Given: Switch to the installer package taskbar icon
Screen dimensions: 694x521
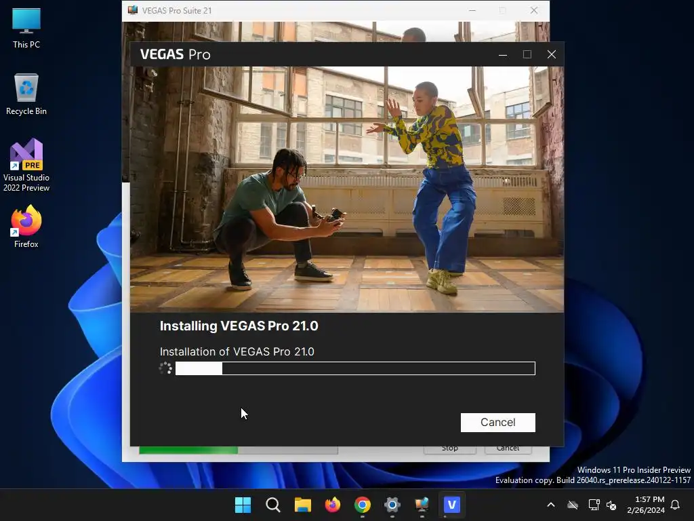Looking at the screenshot, I should (x=422, y=505).
